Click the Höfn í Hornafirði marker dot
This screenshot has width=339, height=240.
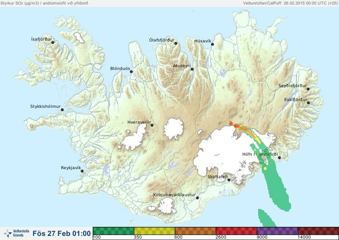click(279, 158)
